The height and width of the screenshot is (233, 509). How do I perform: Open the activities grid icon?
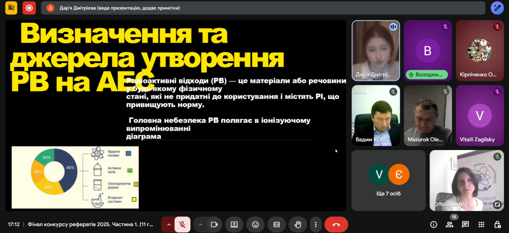pyautogui.click(x=482, y=225)
